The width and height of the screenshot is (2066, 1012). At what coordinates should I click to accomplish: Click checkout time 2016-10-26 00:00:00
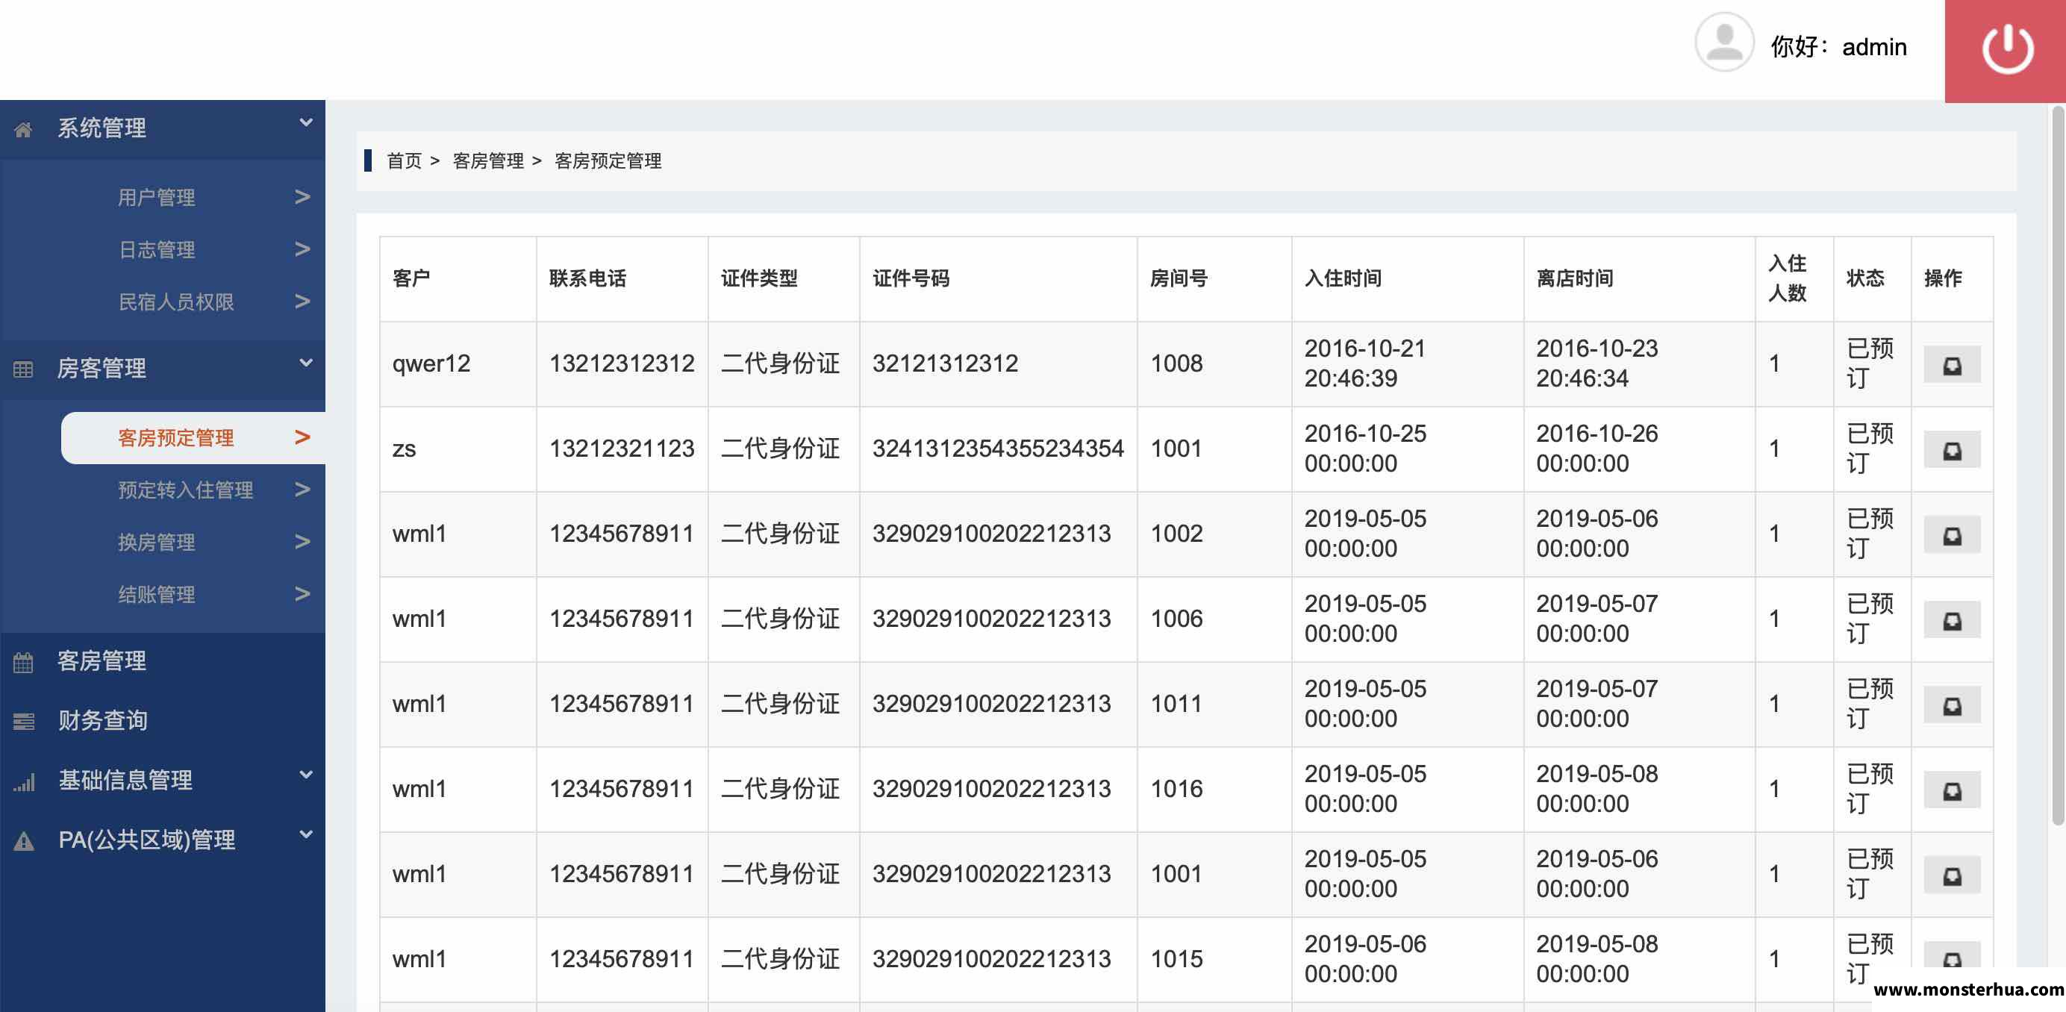[1597, 449]
